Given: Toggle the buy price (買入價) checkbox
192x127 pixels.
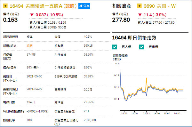Looking at the screenshot, I should click(115, 47).
